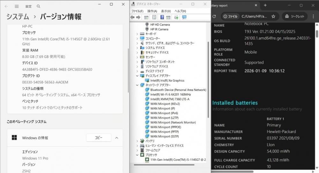Select the 11th Gen Intel Core processor entry
Viewport: 319px width, 173px height.
click(178, 160)
